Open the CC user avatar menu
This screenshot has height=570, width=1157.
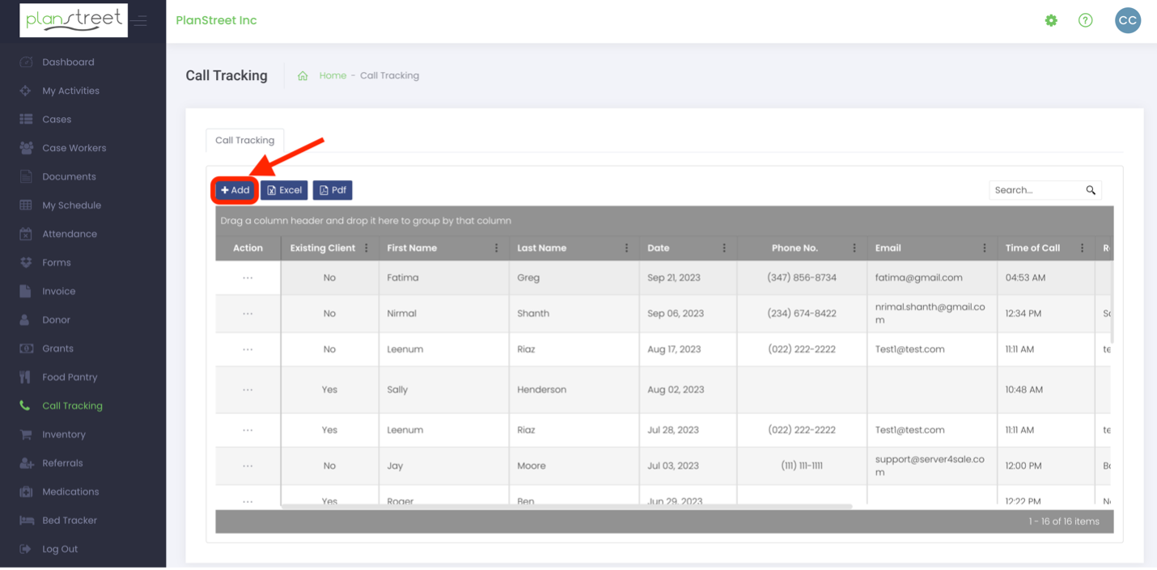1128,20
